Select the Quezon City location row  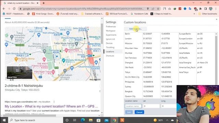click(x=150, y=96)
